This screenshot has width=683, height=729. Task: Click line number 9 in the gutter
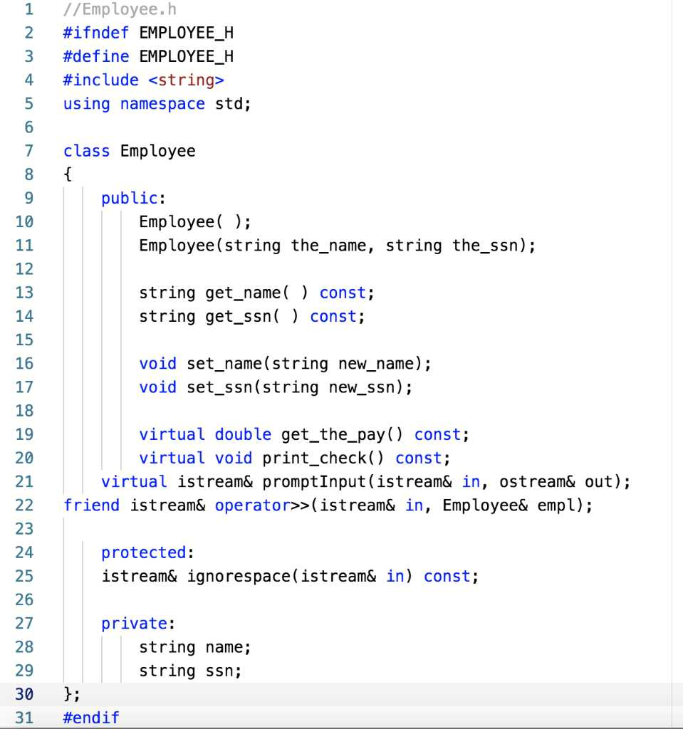point(29,199)
